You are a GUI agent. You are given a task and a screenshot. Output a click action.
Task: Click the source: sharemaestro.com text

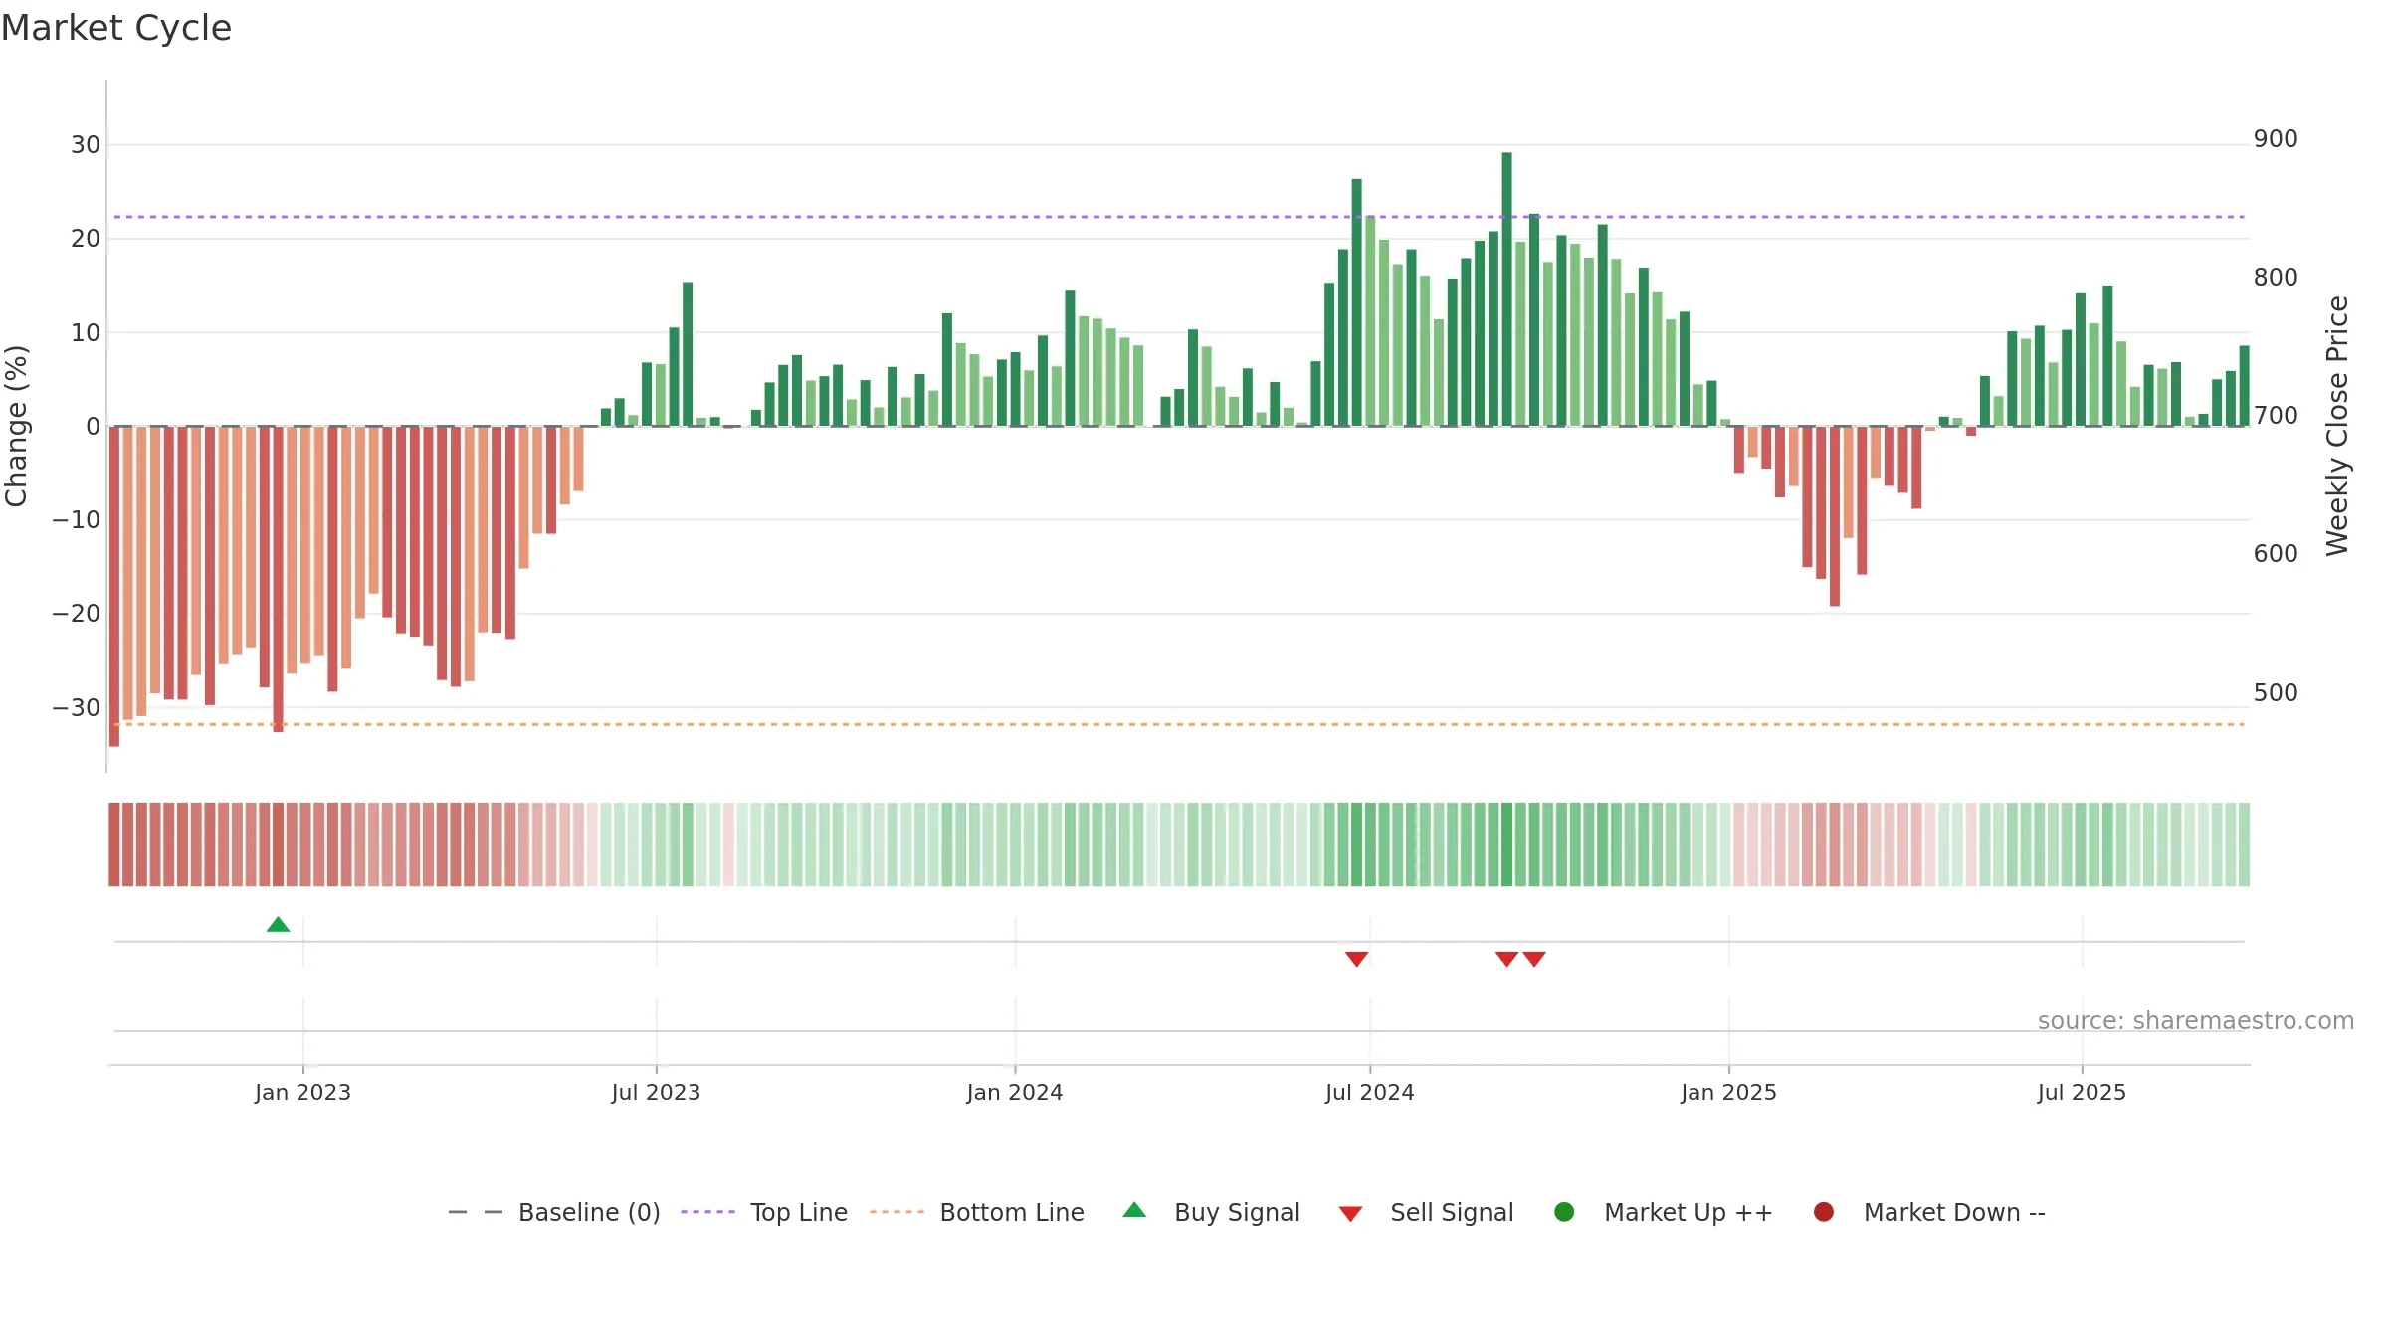2196,1020
